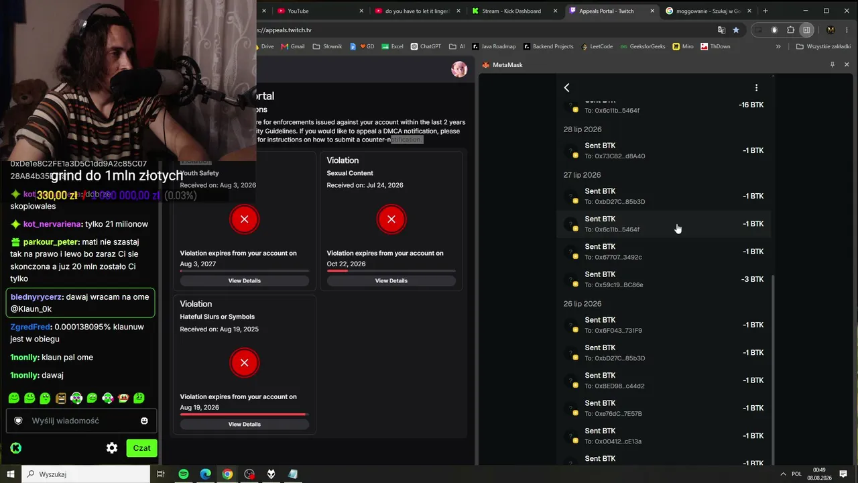View Details of the Youth Safety violation
Screen dimensions: 858x483
click(245, 280)
